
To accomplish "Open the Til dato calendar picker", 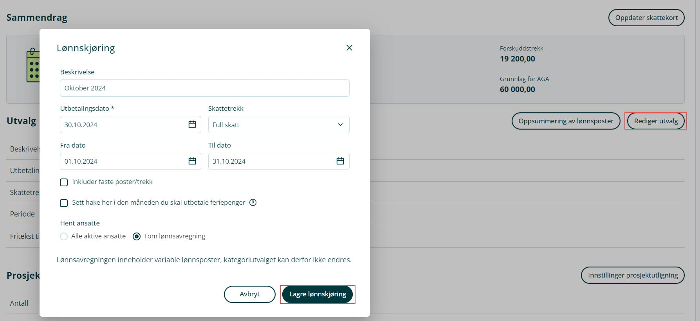I will tap(340, 161).
